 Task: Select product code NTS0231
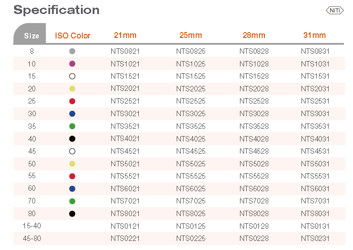click(x=315, y=239)
